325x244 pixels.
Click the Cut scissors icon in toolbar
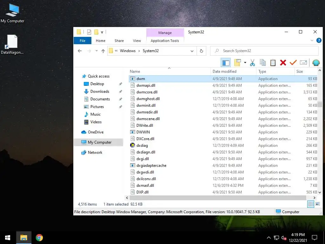coord(252,63)
